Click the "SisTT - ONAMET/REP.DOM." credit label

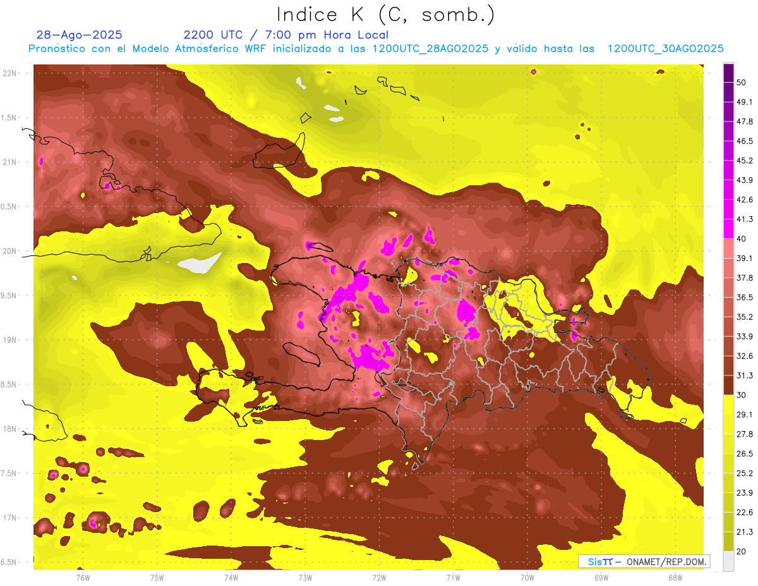[x=644, y=561]
